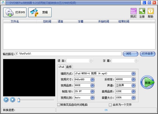This screenshot has width=158, height=114.
Task: Open the 采样率 48000 dropdown
Action: [133, 79]
